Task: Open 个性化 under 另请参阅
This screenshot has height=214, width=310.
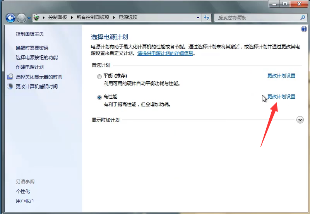Action: (x=23, y=192)
